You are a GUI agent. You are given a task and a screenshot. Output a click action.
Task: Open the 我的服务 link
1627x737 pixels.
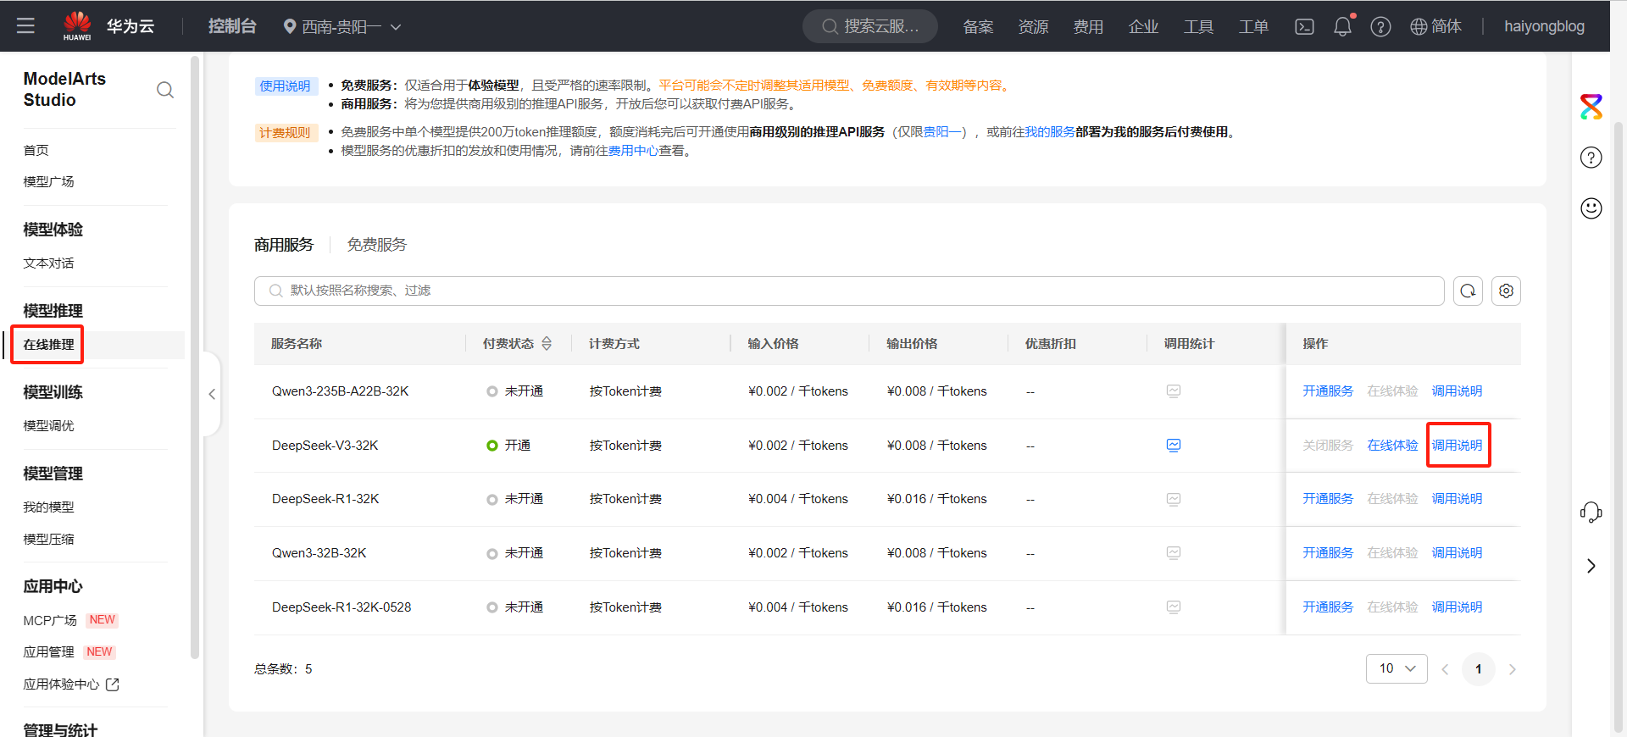pyautogui.click(x=1050, y=132)
